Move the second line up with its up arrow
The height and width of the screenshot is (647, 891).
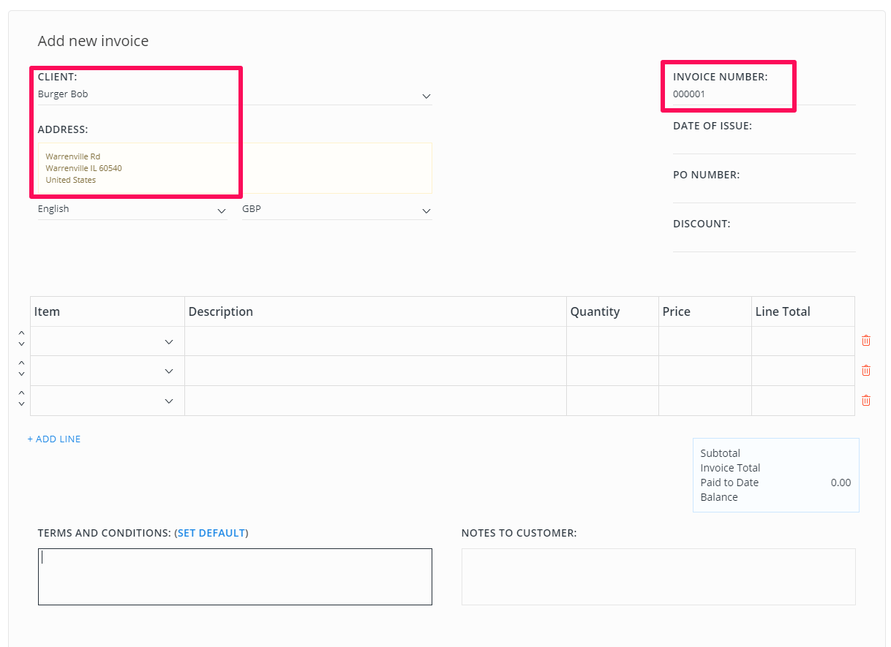21,363
